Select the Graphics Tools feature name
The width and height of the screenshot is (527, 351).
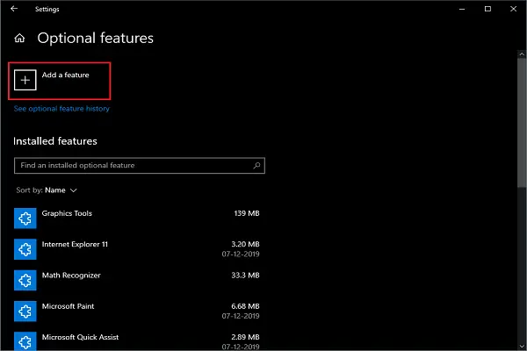coord(67,213)
